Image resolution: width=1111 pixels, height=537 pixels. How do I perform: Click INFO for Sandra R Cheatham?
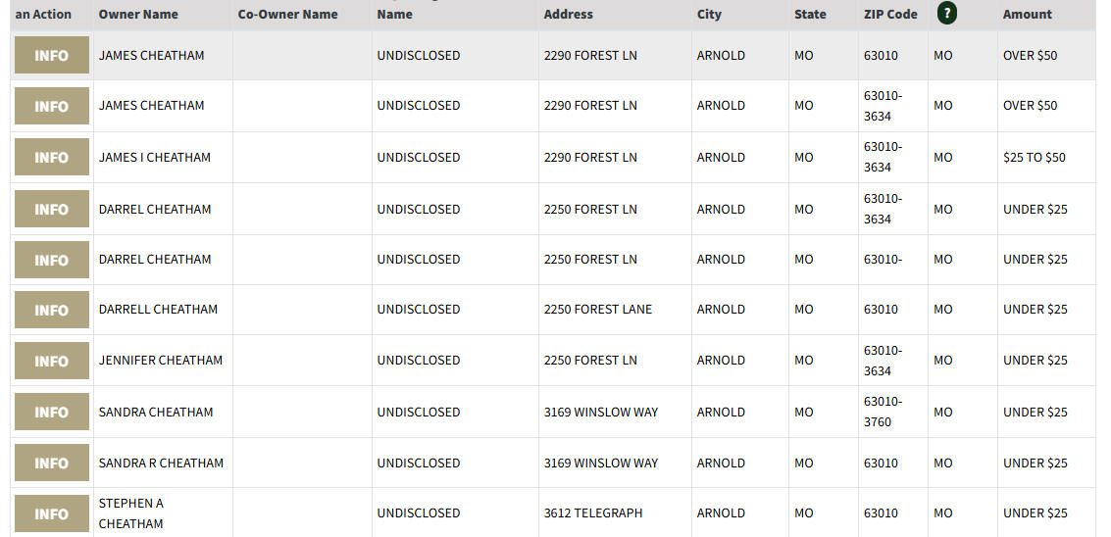[52, 463]
